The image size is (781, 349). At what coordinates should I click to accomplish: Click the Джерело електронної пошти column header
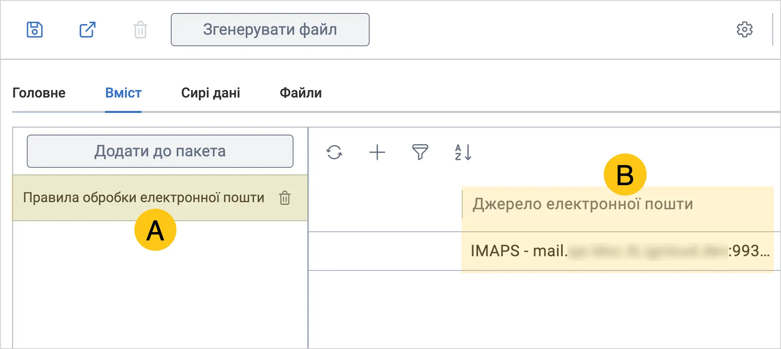point(583,204)
